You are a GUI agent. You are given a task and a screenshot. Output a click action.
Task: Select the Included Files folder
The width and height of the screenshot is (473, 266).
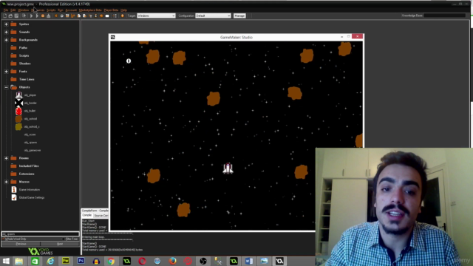tap(29, 166)
